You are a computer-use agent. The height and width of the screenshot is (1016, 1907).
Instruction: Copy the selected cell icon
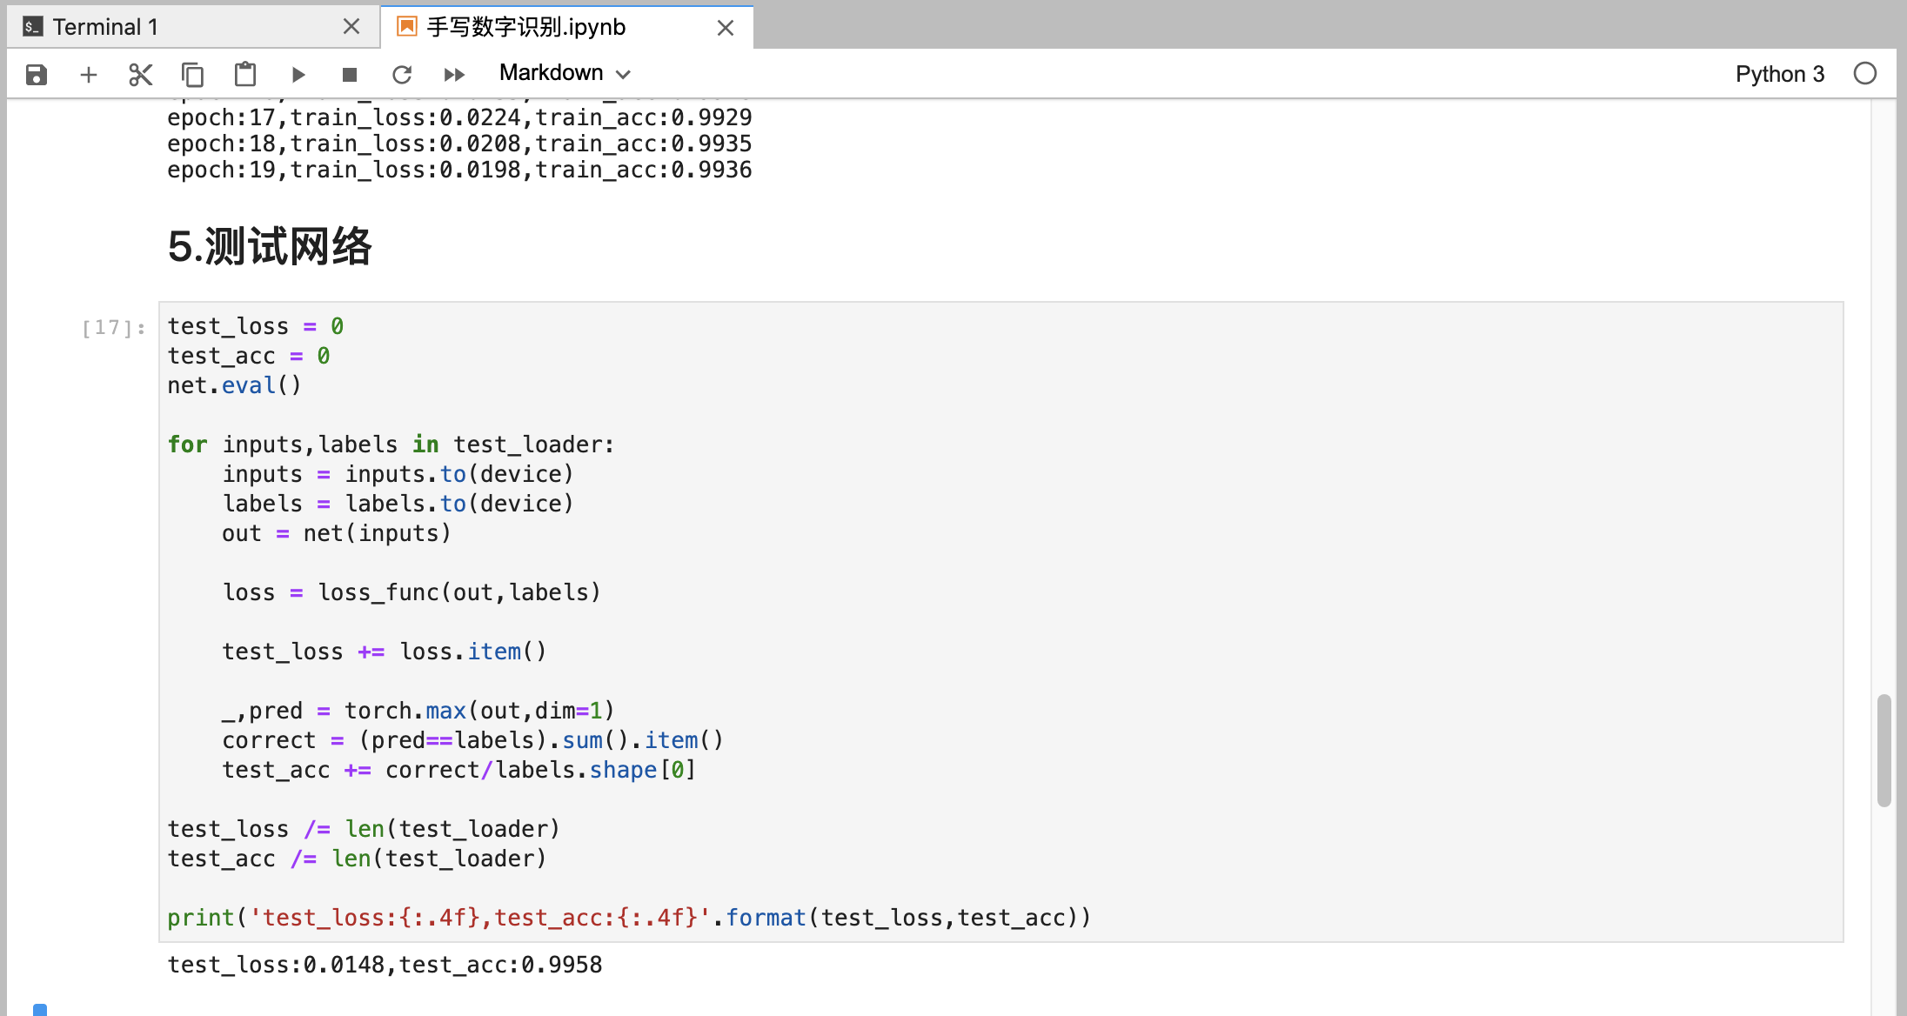192,75
